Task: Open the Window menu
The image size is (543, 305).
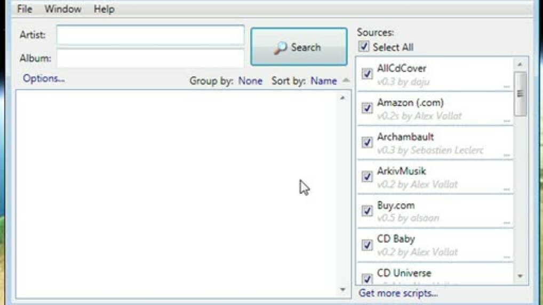Action: pyautogui.click(x=62, y=9)
